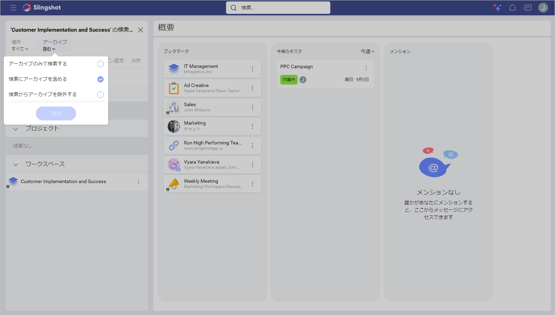Collapse the ワークスペース section

click(x=16, y=164)
